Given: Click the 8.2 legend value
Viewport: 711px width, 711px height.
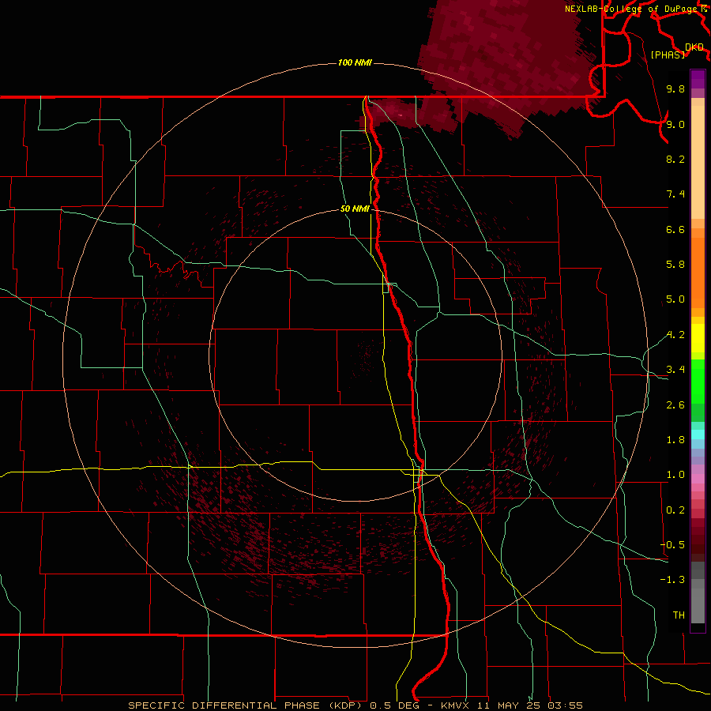Looking at the screenshot, I should pos(675,159).
